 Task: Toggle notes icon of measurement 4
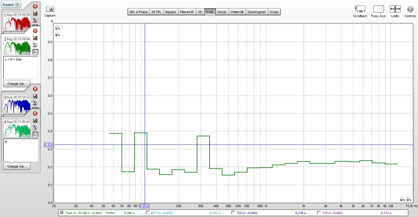point(35,135)
